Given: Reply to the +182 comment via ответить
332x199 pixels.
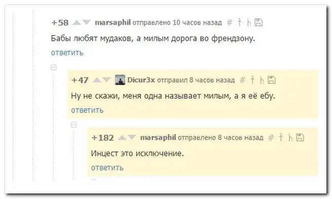Looking at the screenshot, I should coord(107,168).
